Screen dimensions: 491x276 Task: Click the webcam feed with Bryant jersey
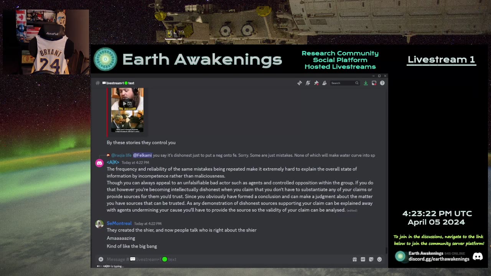pyautogui.click(x=46, y=42)
